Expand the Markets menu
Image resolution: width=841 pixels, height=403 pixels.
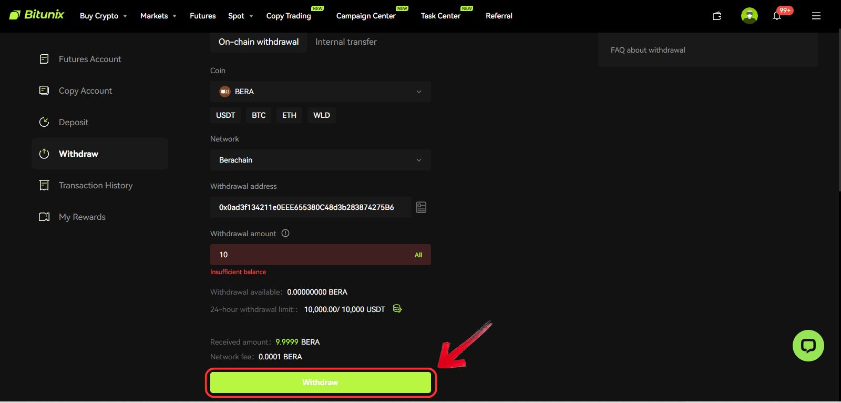click(x=158, y=16)
